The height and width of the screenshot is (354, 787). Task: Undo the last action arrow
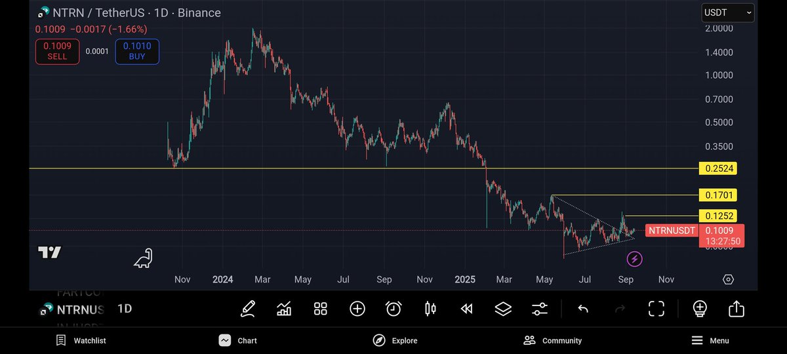point(583,308)
